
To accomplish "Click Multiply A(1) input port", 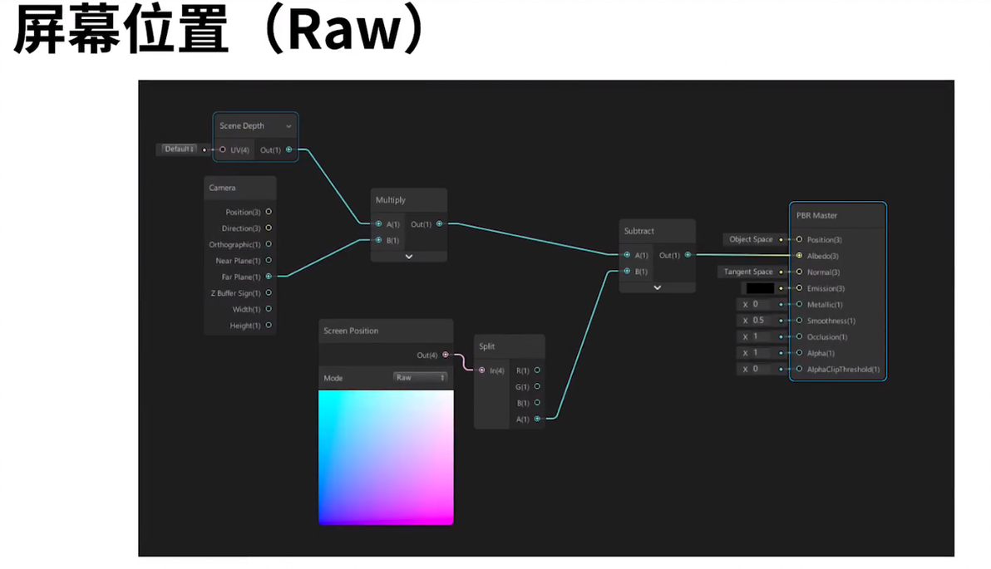I will click(378, 223).
